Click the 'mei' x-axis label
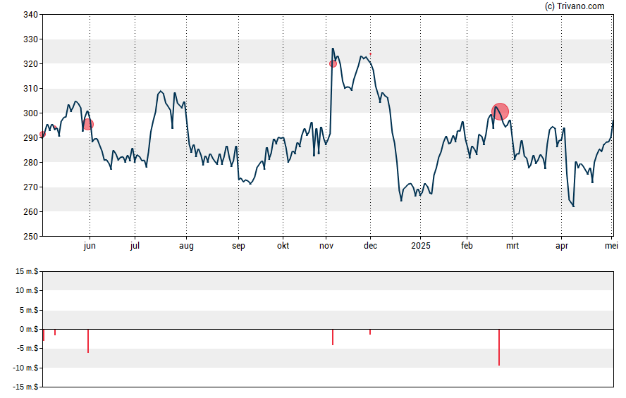 [611, 246]
